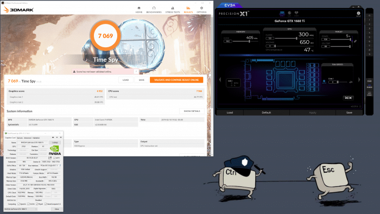Click the link icon beside Target sliders

coord(355,41)
